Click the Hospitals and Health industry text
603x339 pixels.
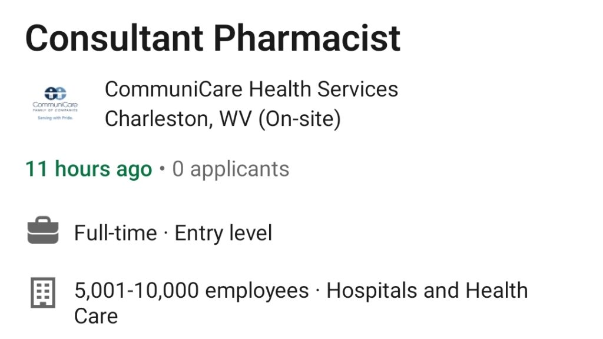point(428,291)
